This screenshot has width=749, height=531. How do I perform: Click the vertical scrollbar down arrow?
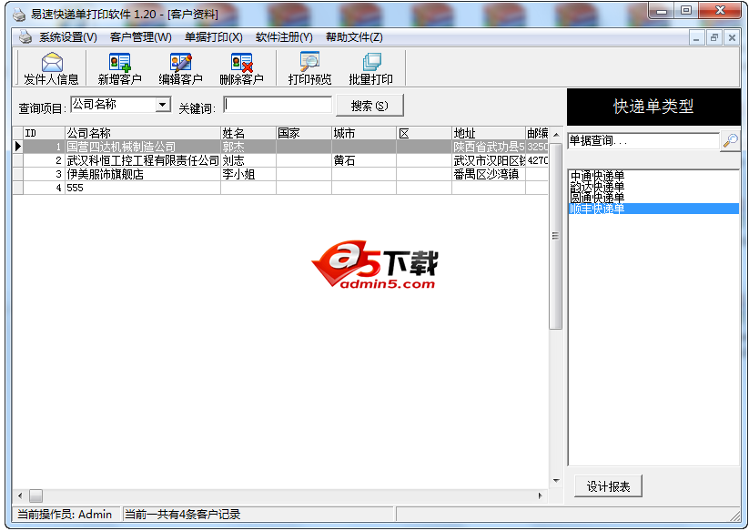(555, 481)
